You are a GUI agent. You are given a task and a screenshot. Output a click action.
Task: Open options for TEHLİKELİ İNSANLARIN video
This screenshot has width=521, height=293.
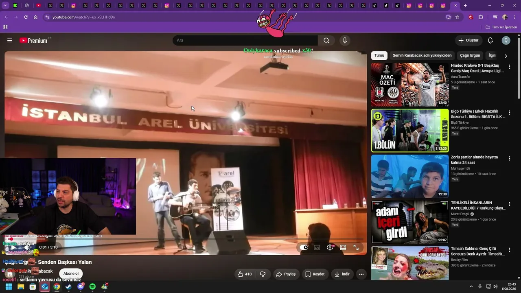coord(509,204)
